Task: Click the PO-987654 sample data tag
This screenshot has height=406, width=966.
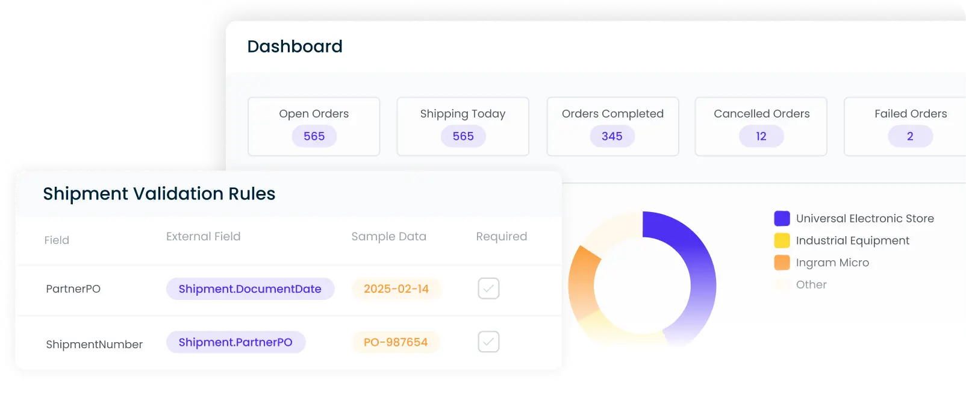Action: 396,342
